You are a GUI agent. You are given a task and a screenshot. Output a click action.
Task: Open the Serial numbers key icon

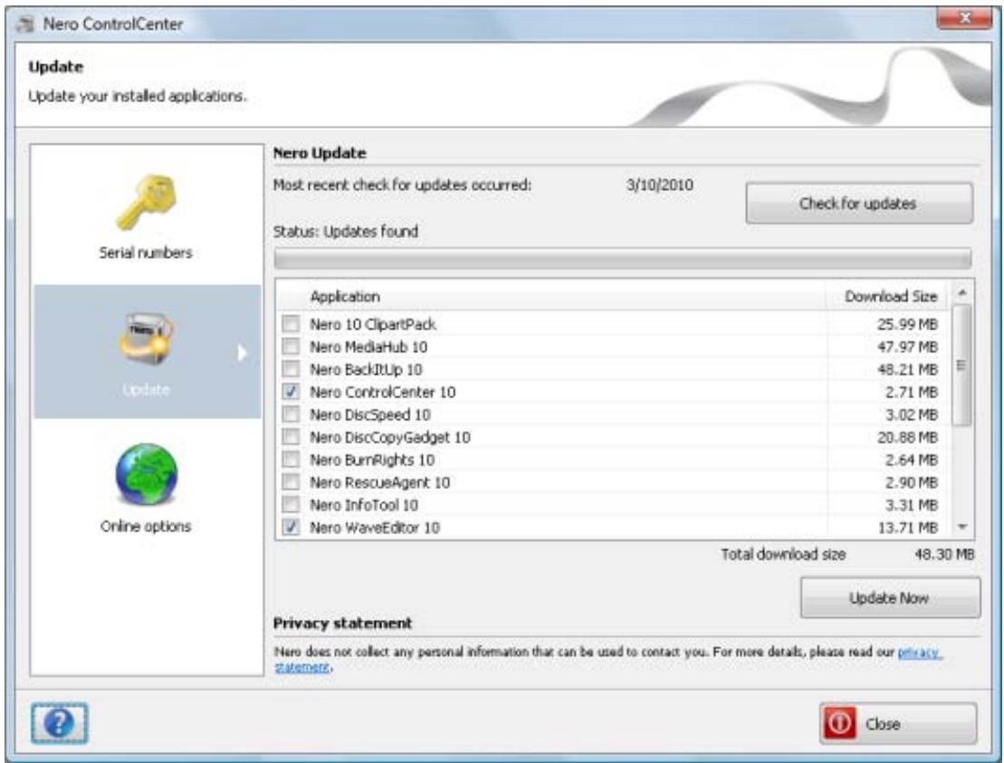pos(146,202)
